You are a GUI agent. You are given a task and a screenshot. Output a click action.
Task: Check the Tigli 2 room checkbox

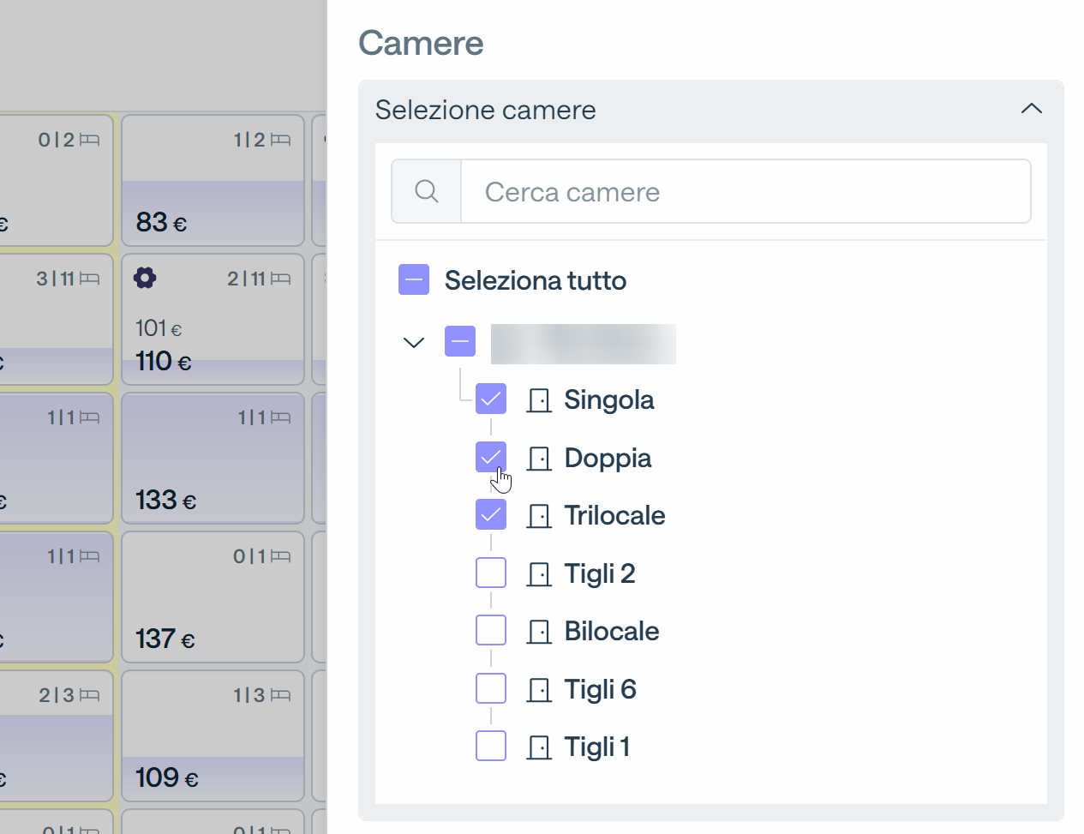pyautogui.click(x=491, y=573)
